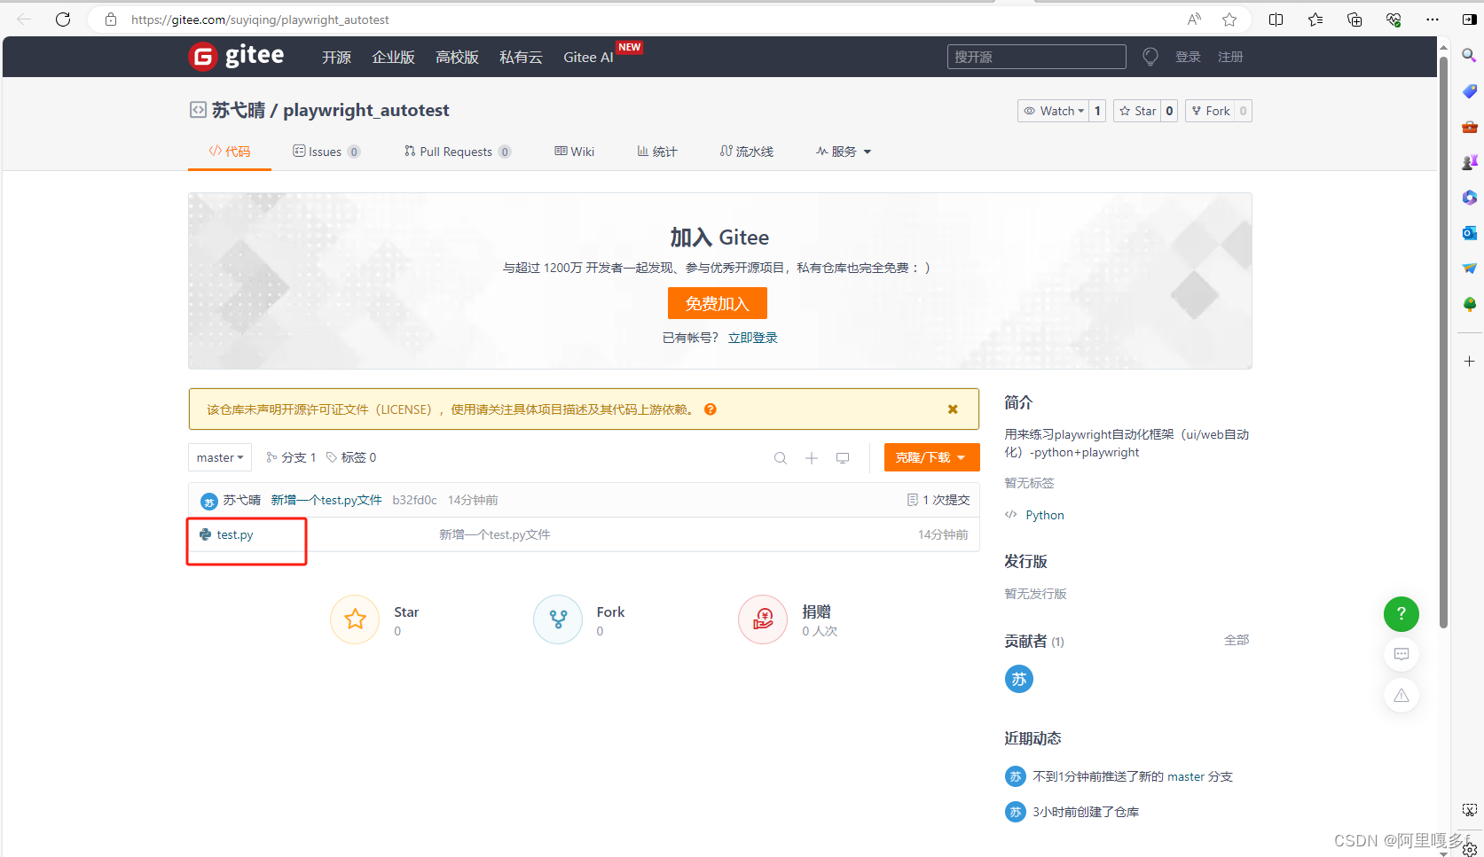
Task: Click the 注册 link
Action: tap(1230, 57)
